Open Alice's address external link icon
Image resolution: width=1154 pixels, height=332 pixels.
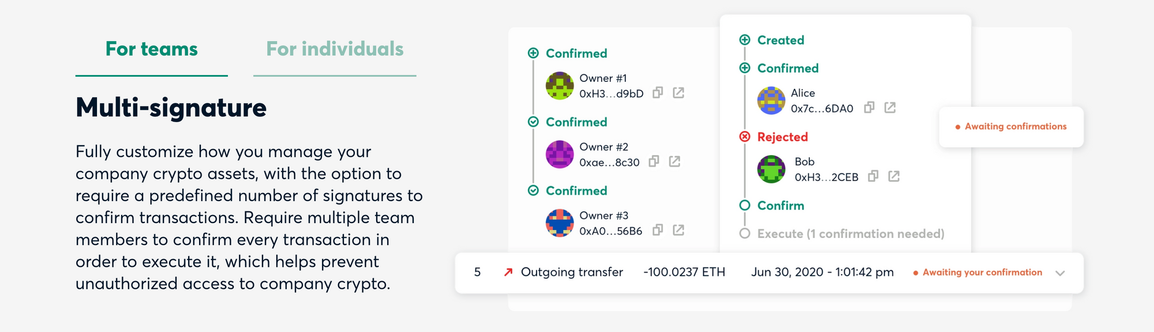[x=890, y=108]
